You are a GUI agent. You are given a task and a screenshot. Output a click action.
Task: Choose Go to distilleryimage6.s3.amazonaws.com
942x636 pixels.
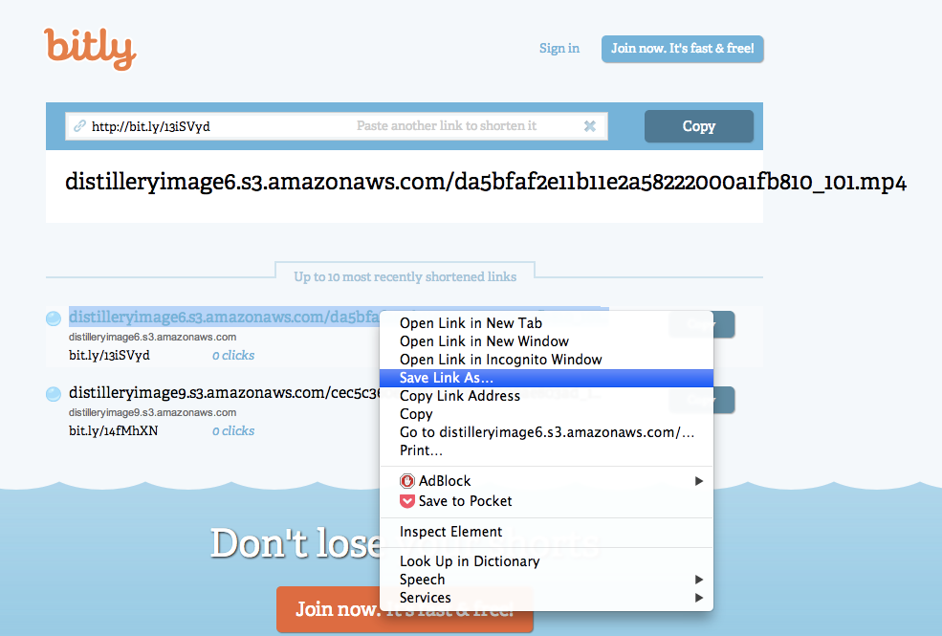point(547,432)
